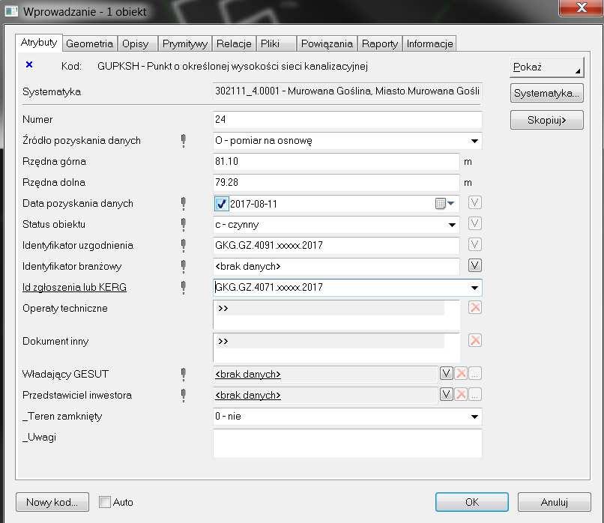Viewport: 604px width, 523px height.
Task: Click the Identyfikator uzgodnienia input field
Action: (x=336, y=245)
